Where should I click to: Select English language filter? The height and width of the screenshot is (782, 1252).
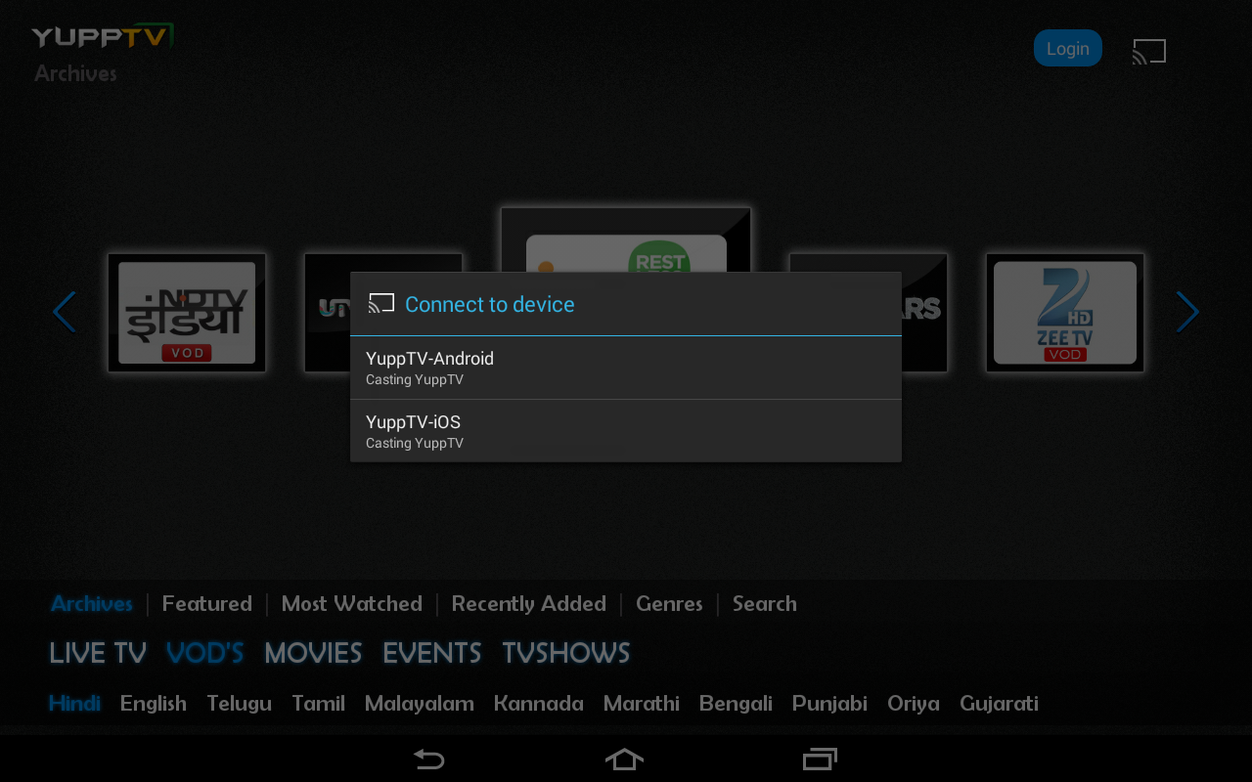[154, 704]
